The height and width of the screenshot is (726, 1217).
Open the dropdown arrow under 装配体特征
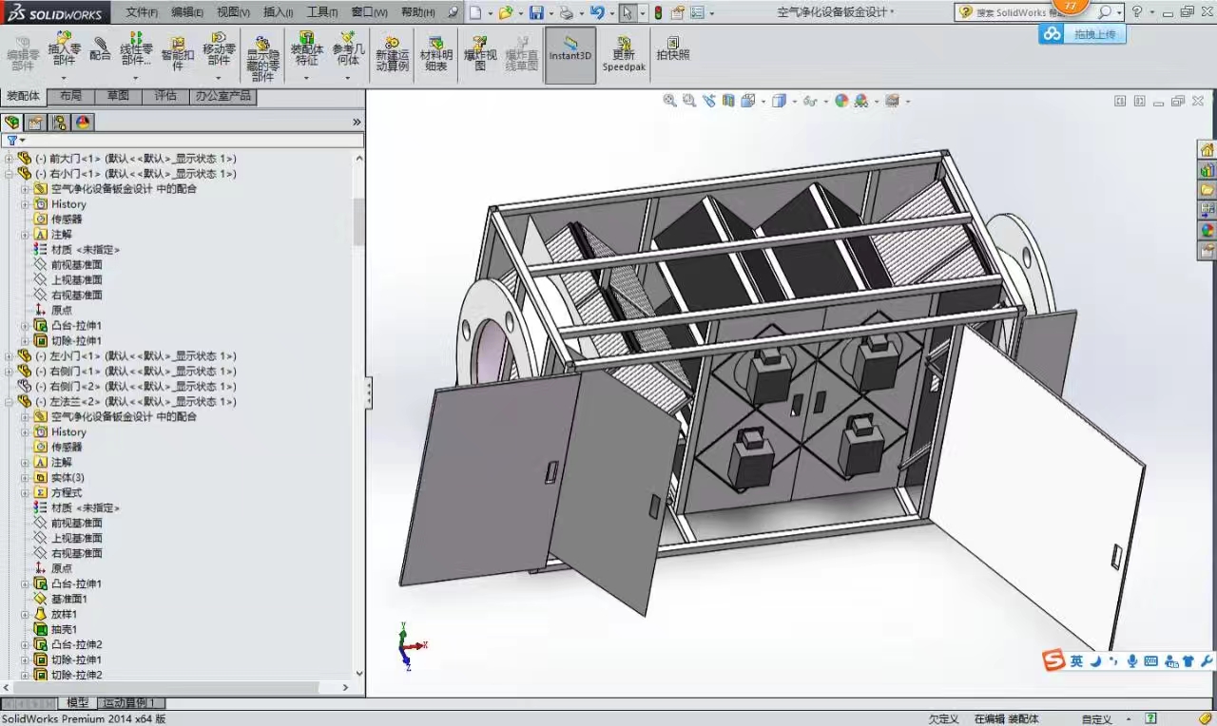tap(306, 78)
